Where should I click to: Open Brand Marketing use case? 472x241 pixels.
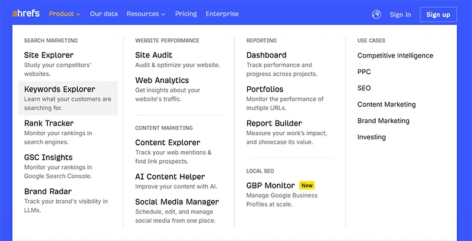click(x=383, y=121)
